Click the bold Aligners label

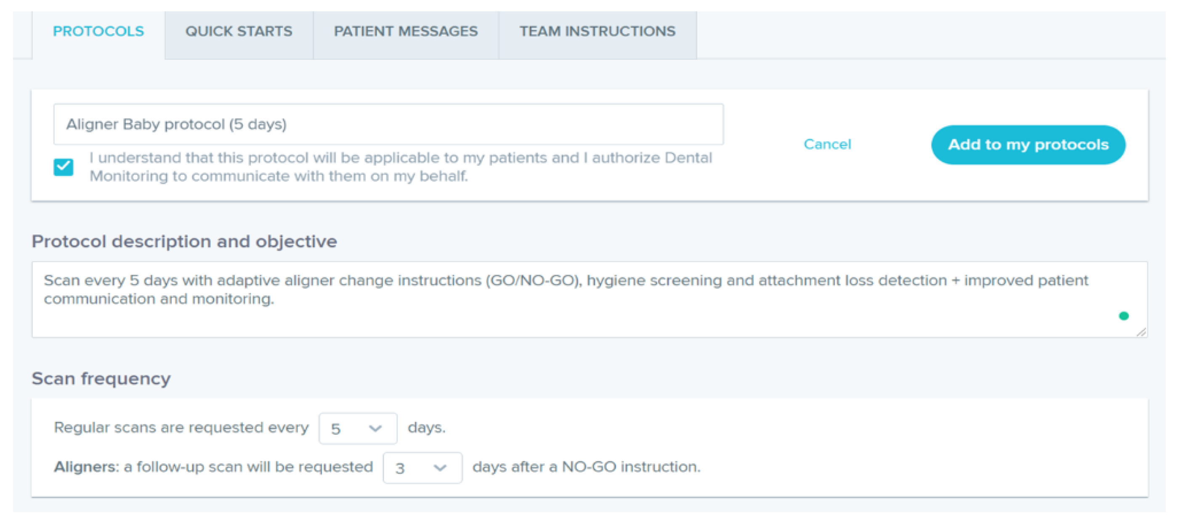point(85,467)
